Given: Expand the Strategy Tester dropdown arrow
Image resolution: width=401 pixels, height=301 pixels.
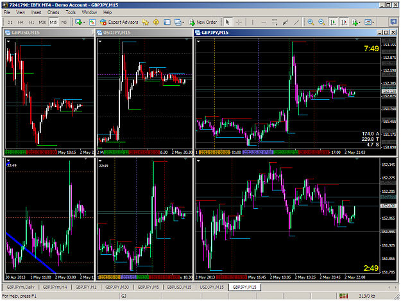Looking at the screenshot, I should (183, 22).
